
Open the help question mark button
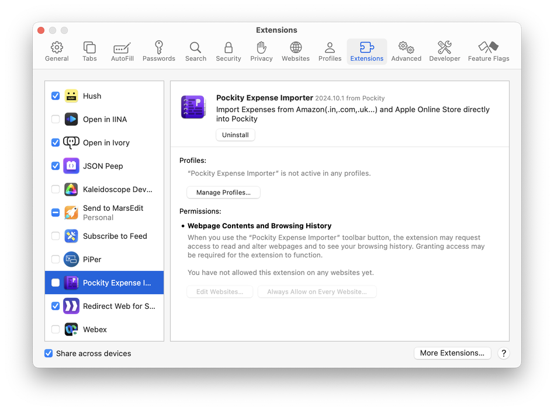tap(504, 353)
